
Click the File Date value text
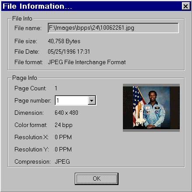(69, 51)
